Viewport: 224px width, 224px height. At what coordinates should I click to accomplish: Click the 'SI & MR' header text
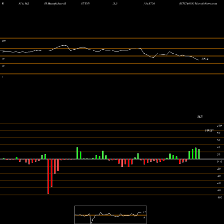24,4
